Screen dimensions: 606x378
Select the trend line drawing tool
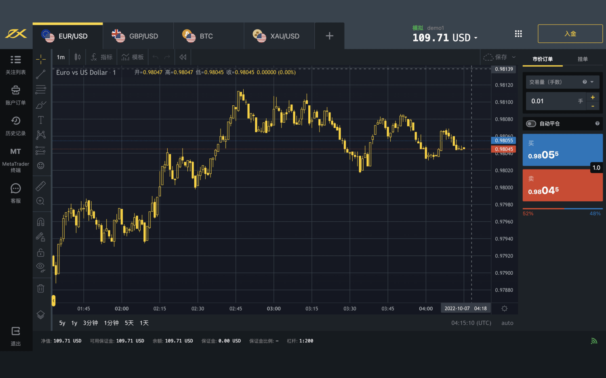pos(41,75)
